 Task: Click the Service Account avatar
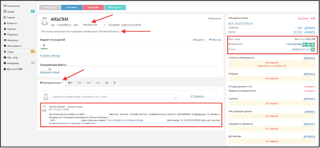(44, 108)
